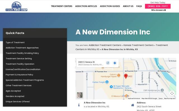Click El Mexico Cafe map marker

point(126,96)
